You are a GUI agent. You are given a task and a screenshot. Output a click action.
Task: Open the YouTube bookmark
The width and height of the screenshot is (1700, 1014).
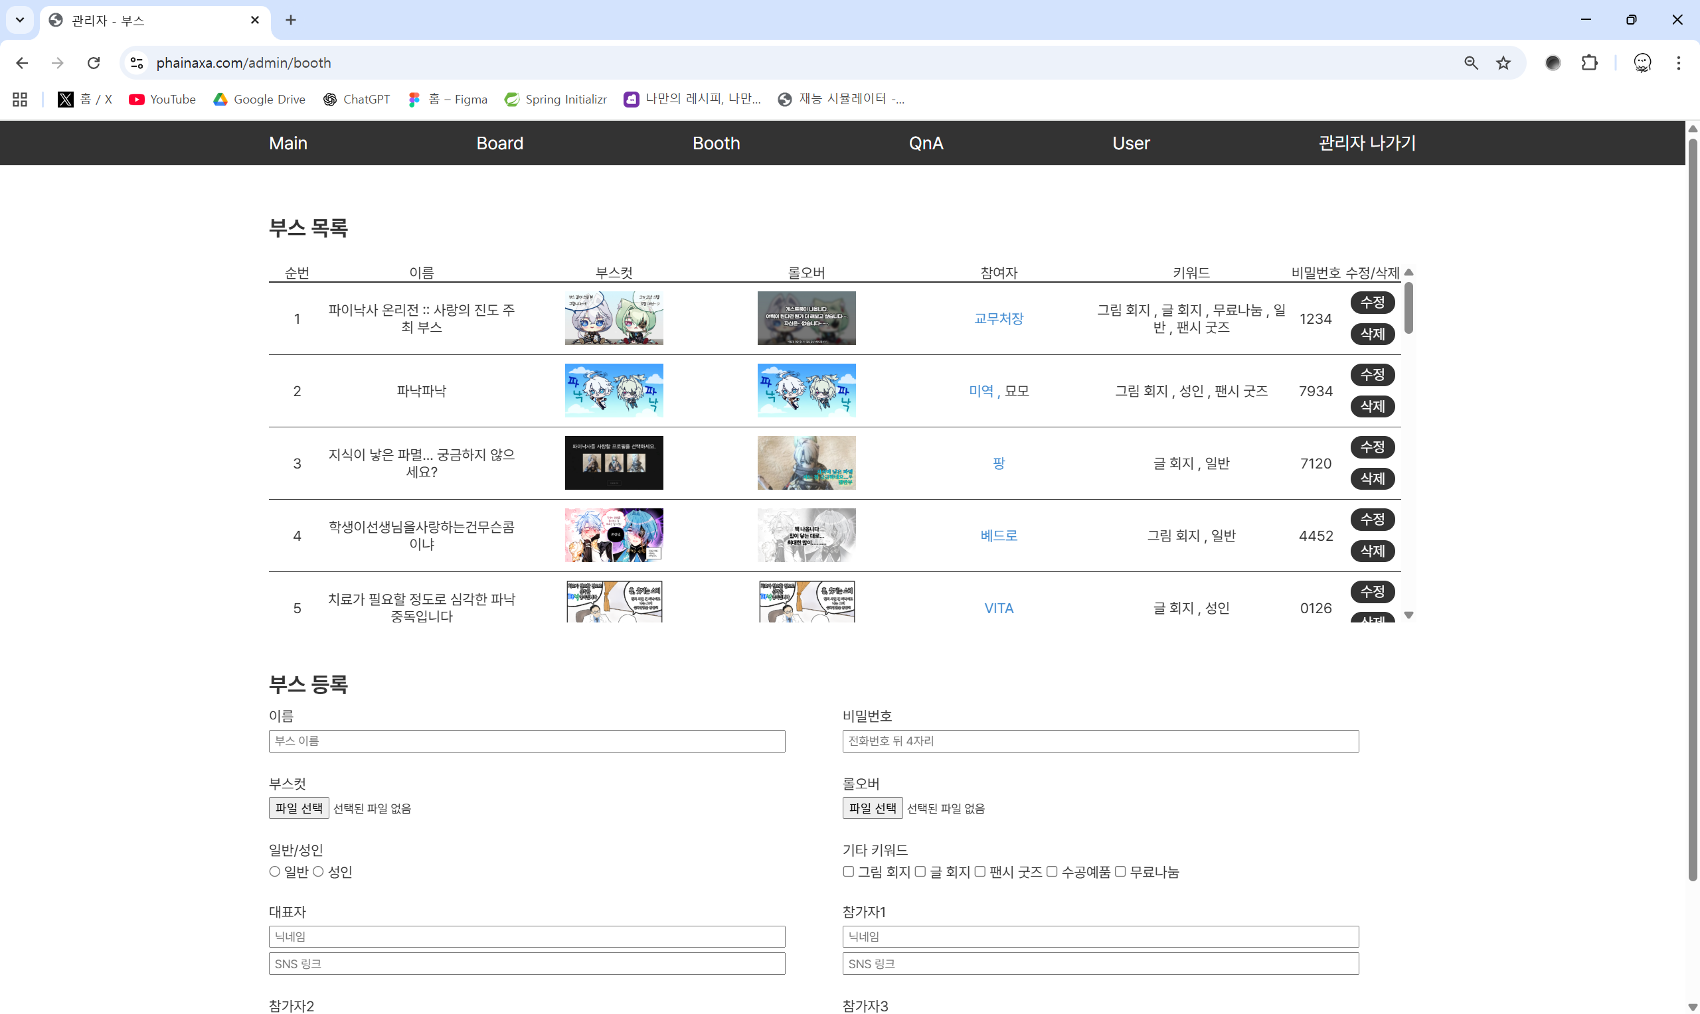tap(162, 99)
